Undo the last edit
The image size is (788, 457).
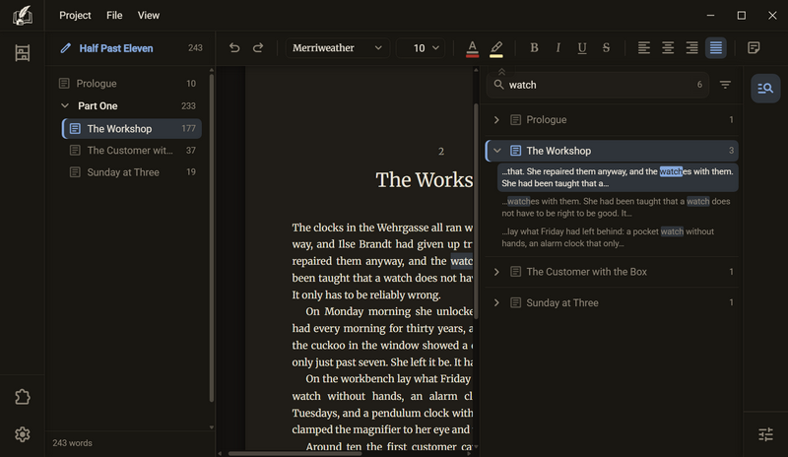pos(234,47)
